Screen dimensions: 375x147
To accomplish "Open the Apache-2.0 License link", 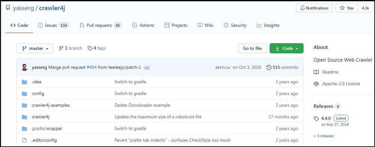I will coord(341,84).
